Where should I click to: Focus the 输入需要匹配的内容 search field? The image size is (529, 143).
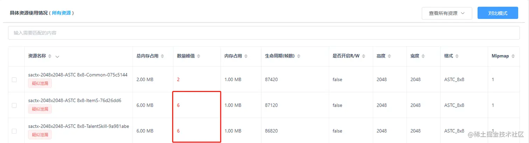point(264,33)
